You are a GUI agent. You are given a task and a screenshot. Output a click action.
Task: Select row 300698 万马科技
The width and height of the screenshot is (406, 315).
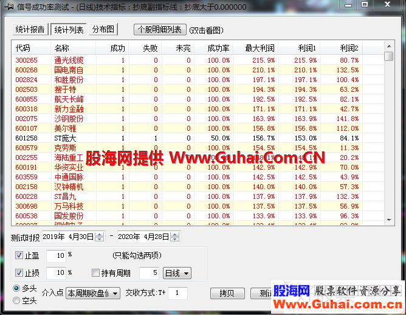pos(198,206)
